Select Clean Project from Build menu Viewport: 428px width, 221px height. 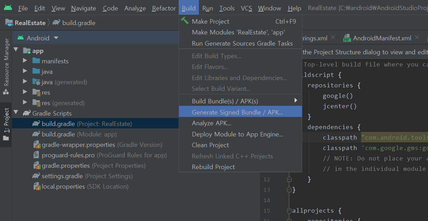210,145
